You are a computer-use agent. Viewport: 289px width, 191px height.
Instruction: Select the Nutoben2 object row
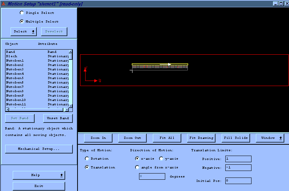[x=37, y=65]
